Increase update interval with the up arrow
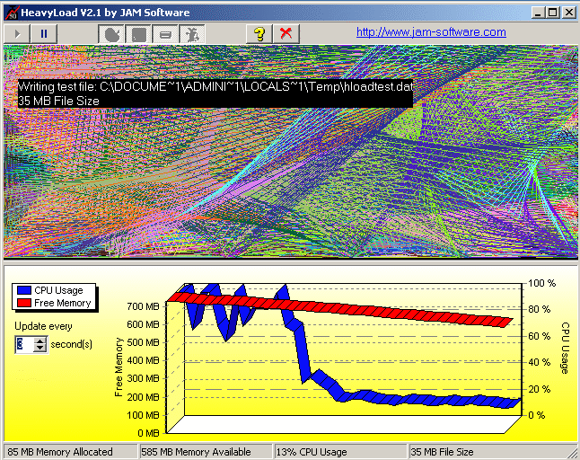The height and width of the screenshot is (460, 580). pyautogui.click(x=40, y=341)
